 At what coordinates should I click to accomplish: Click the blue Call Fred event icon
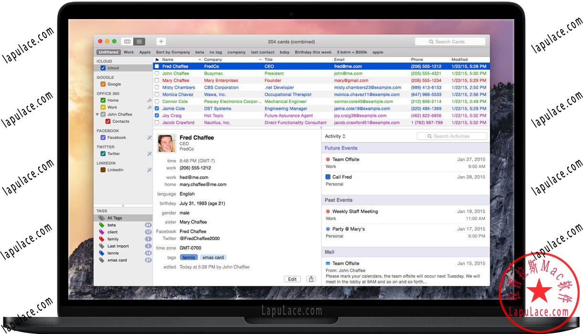[328, 177]
